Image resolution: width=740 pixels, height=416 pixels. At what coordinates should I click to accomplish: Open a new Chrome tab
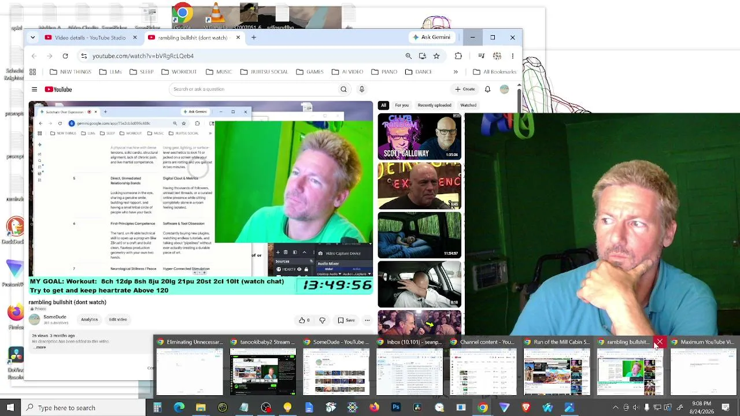coord(253,38)
